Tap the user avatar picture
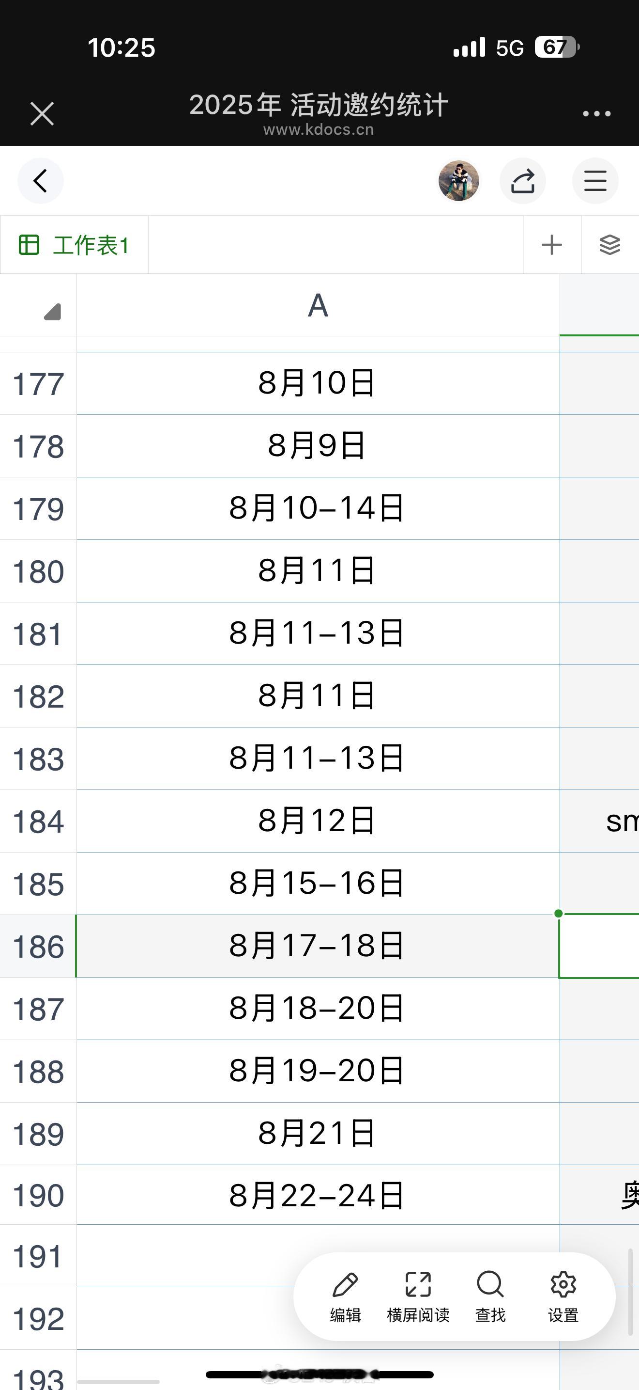 coord(458,181)
